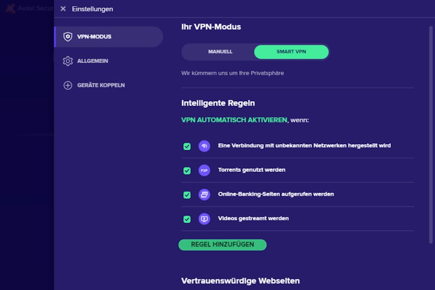Close the Einstellungen panel with the X
435x290 pixels.
[x=63, y=9]
